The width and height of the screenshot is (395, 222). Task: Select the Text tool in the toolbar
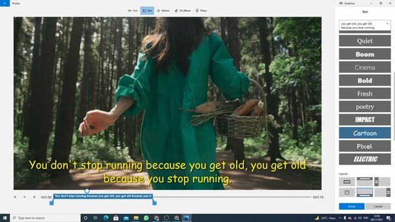coord(147,10)
